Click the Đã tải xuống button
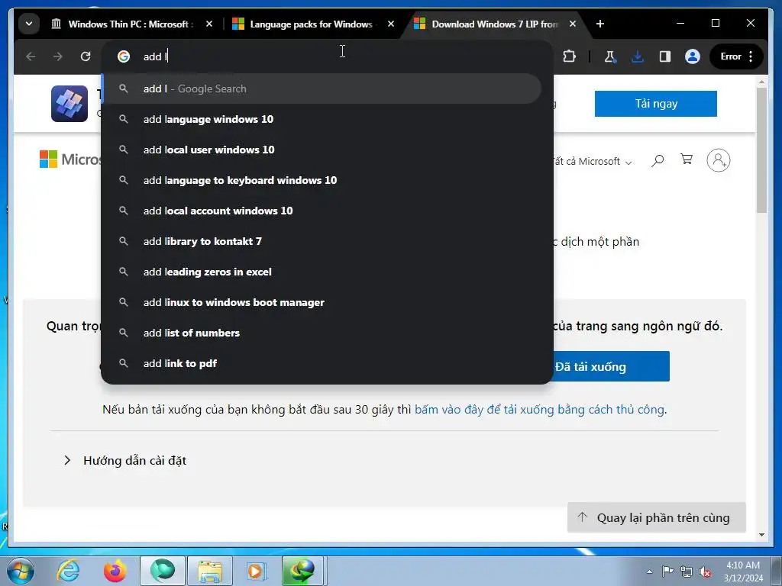The height and width of the screenshot is (586, 782). tap(611, 367)
